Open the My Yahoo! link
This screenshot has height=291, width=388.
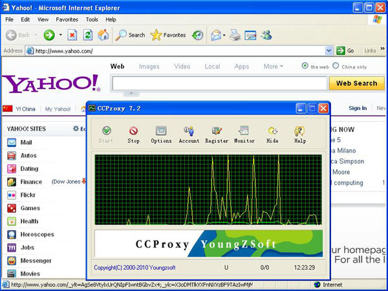pyautogui.click(x=58, y=109)
